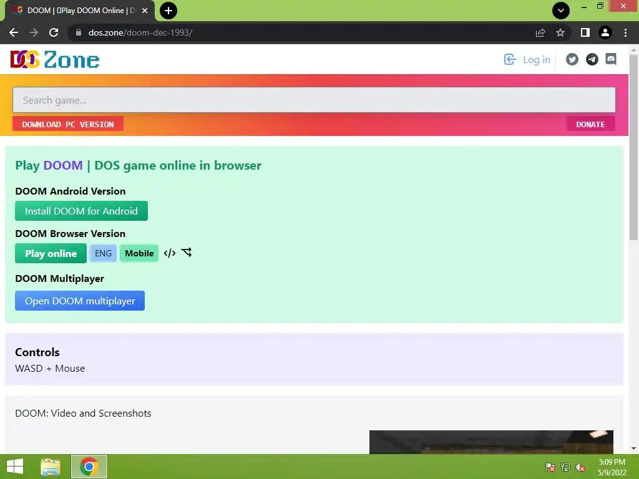Screen dimensions: 639x479
Task: Click the Donate button
Action: (590, 124)
